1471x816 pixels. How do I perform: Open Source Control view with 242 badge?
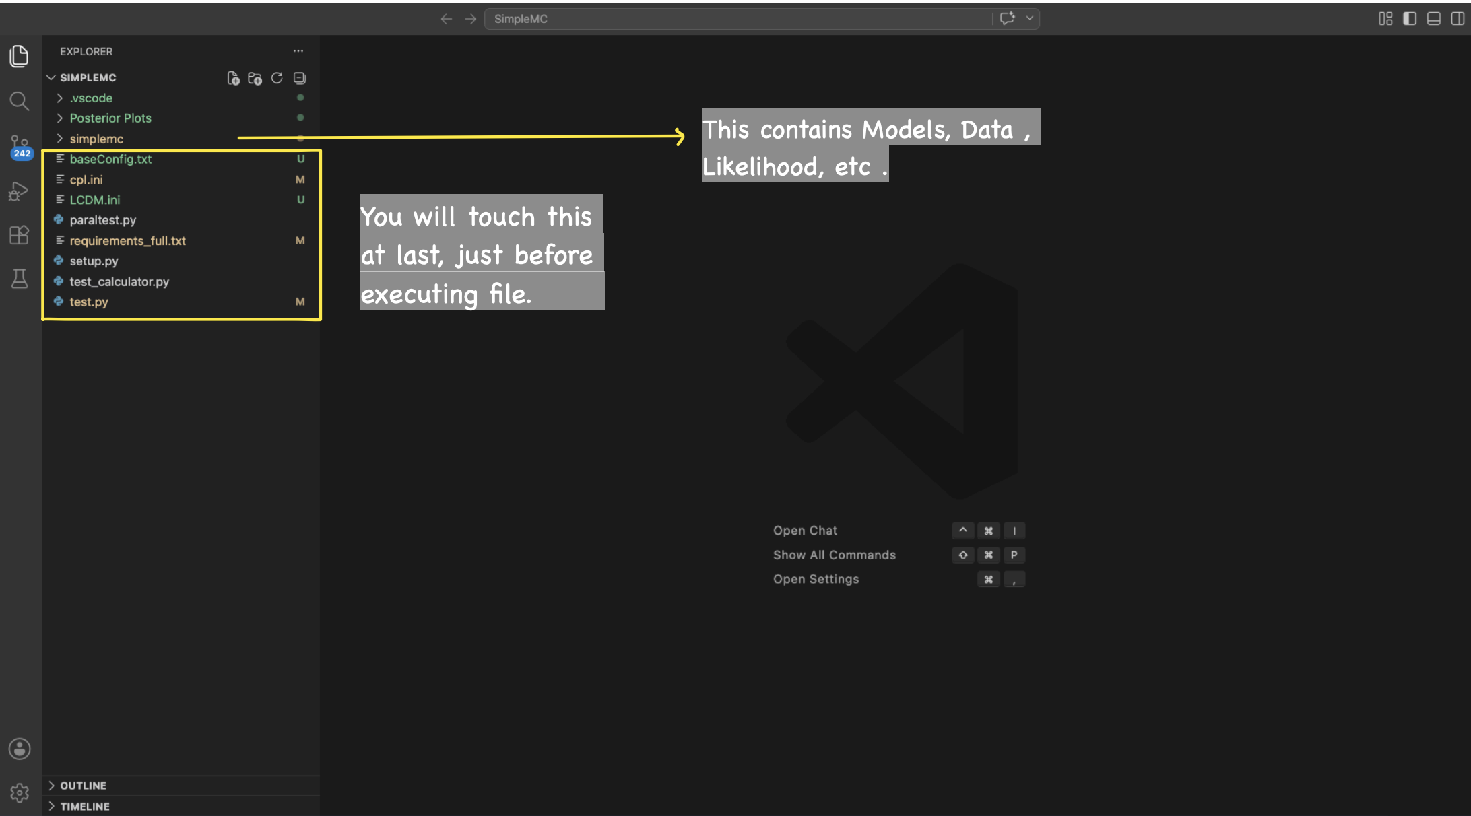point(20,146)
